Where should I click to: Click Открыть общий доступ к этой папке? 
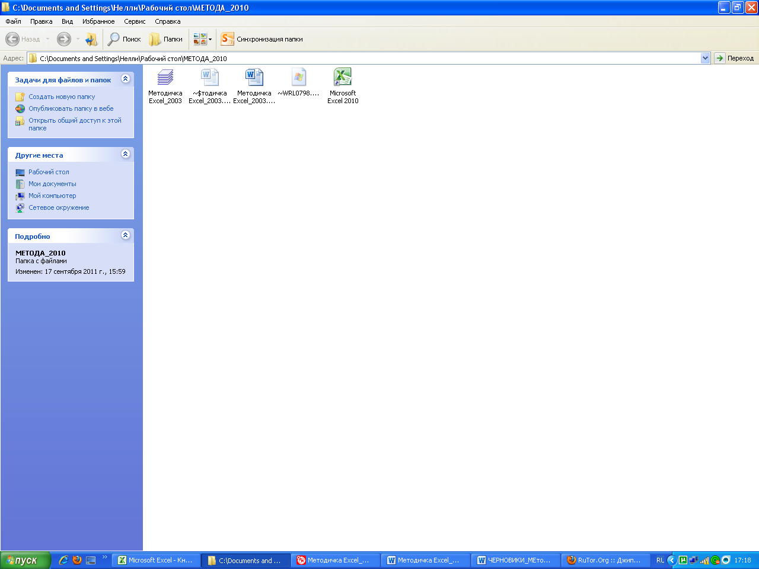75,124
